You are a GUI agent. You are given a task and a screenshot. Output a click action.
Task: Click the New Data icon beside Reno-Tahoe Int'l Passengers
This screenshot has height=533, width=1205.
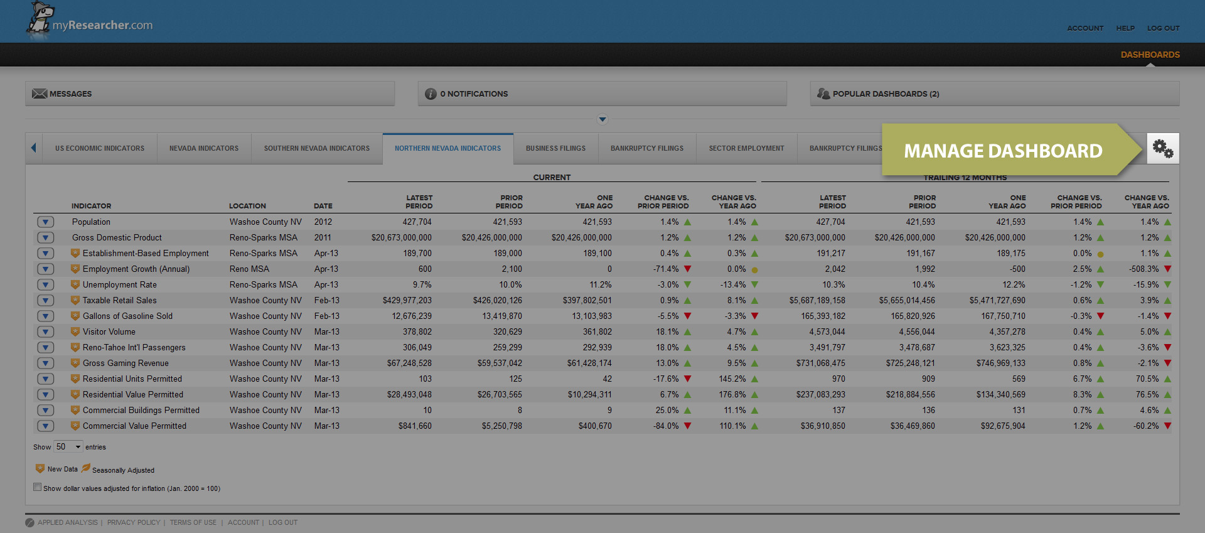(75, 347)
